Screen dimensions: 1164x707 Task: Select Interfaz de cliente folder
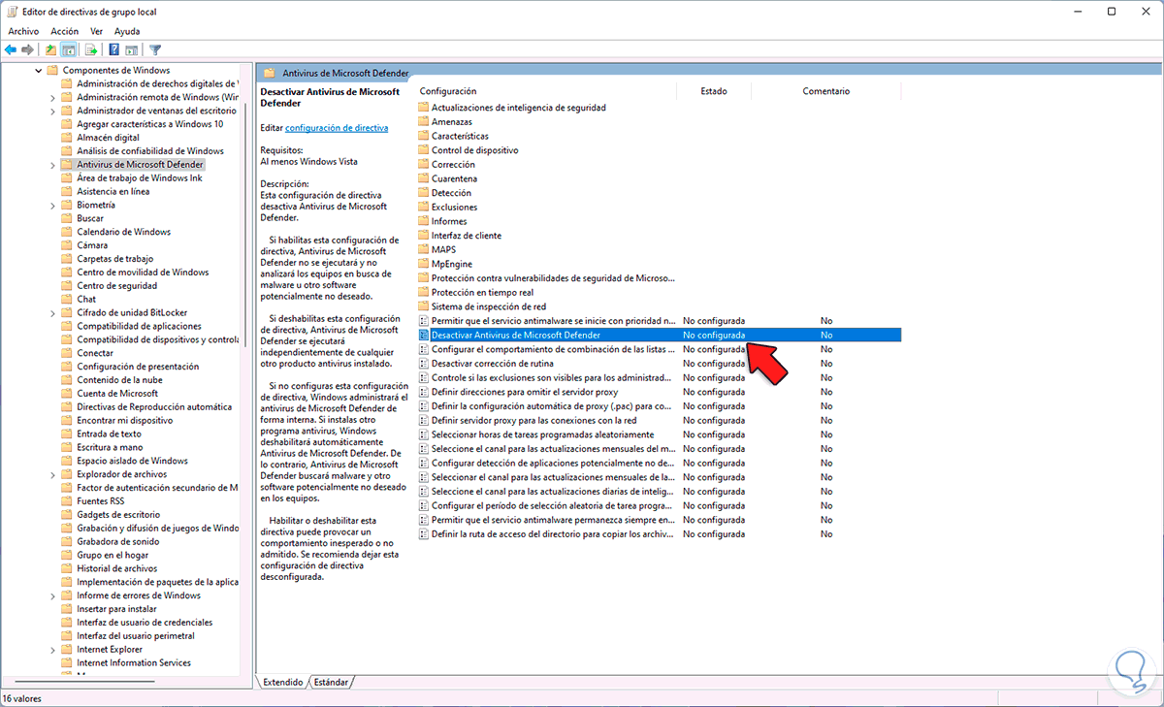[x=467, y=236]
